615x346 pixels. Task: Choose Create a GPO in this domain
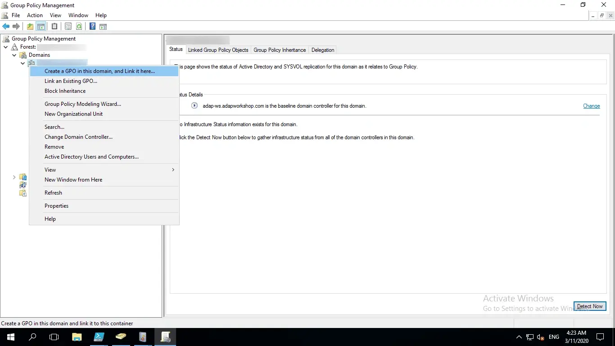tap(104, 71)
